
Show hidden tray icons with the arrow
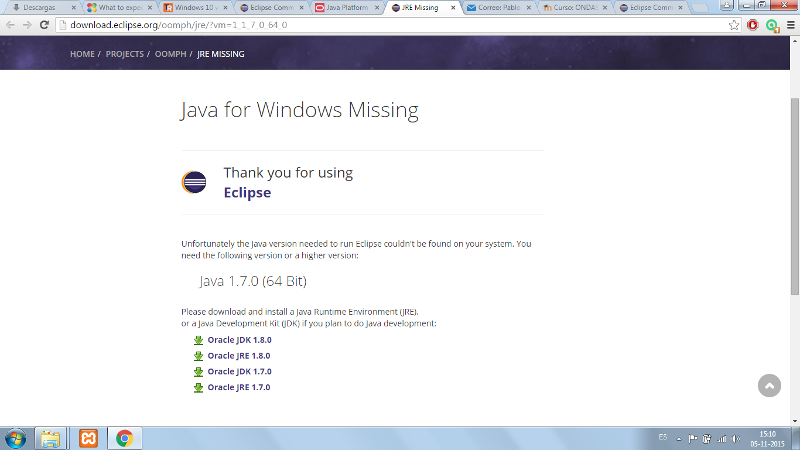pyautogui.click(x=679, y=439)
